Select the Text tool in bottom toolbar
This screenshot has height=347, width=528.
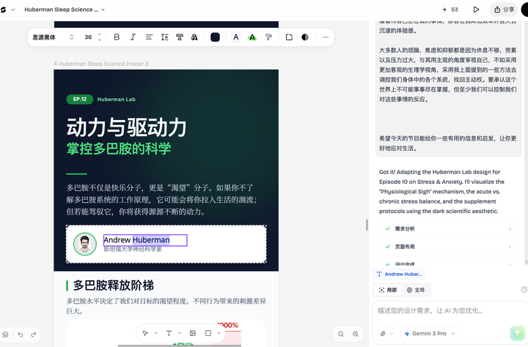169,333
